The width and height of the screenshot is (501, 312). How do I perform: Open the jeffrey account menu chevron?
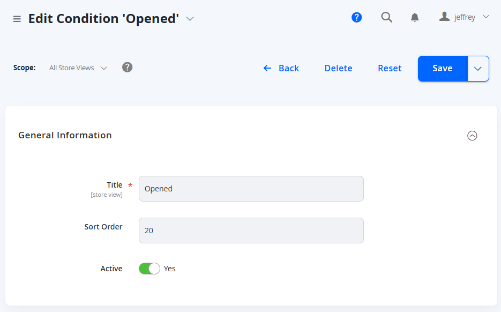pyautogui.click(x=485, y=17)
